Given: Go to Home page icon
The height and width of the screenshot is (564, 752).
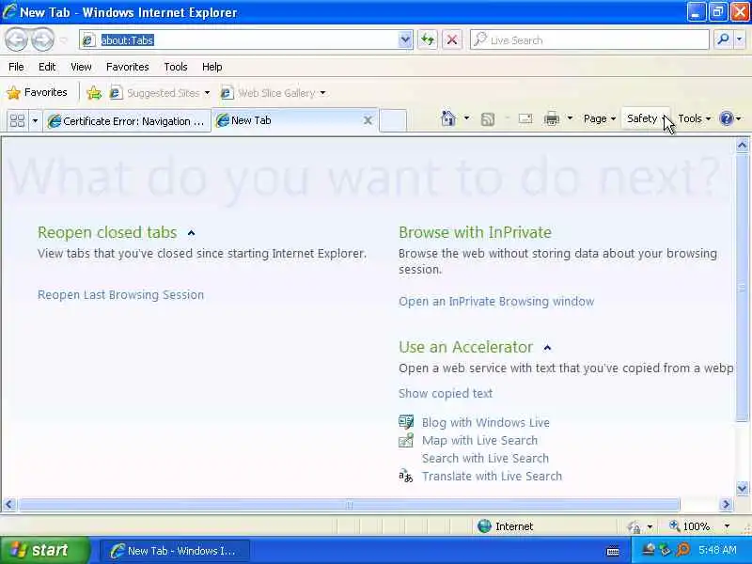Looking at the screenshot, I should pyautogui.click(x=448, y=118).
